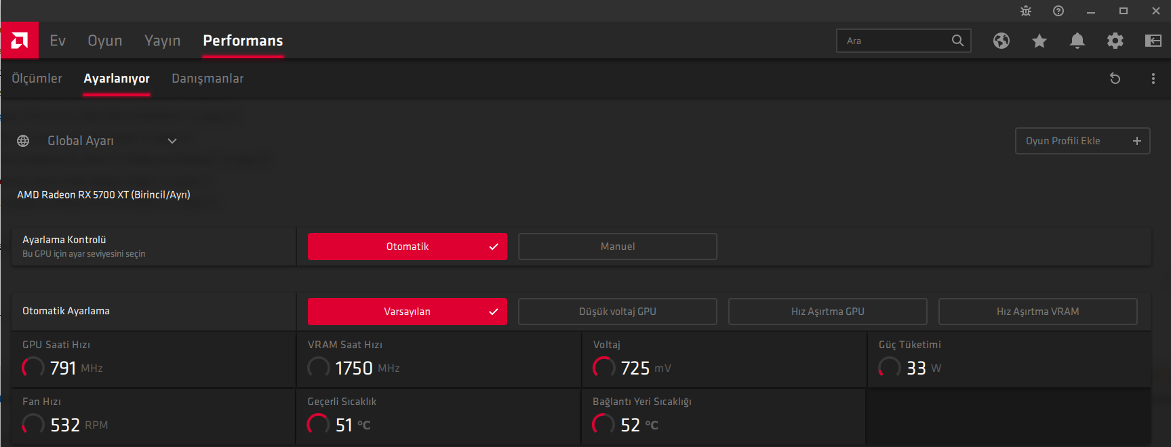
Task: Minimize the Radeon Software window
Action: 1091,11
